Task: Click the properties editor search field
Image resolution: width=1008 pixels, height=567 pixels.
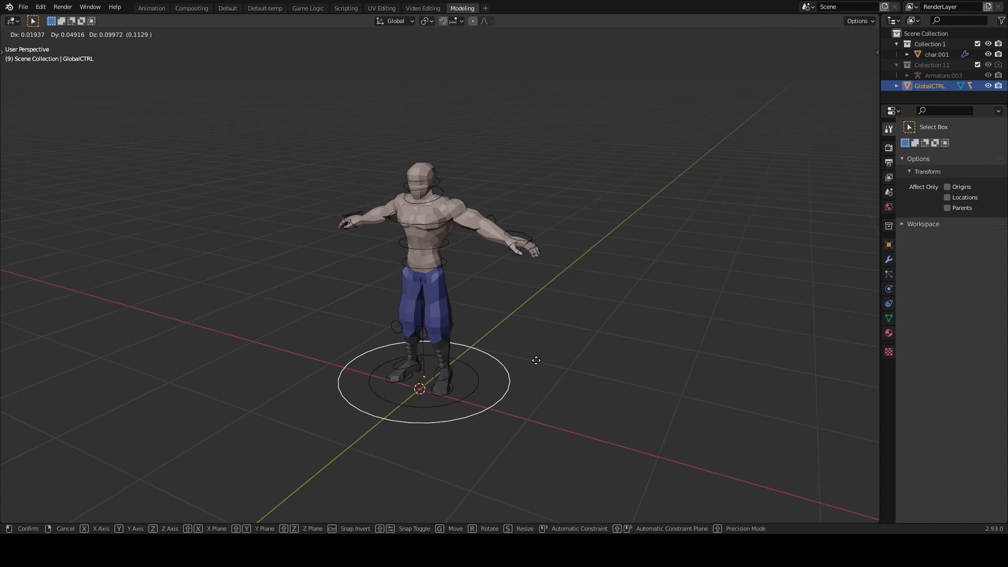Action: point(944,111)
